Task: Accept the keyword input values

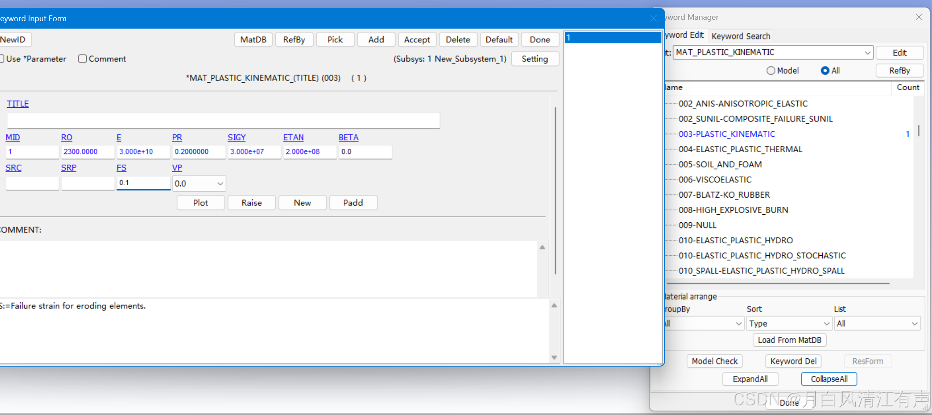Action: tap(417, 40)
